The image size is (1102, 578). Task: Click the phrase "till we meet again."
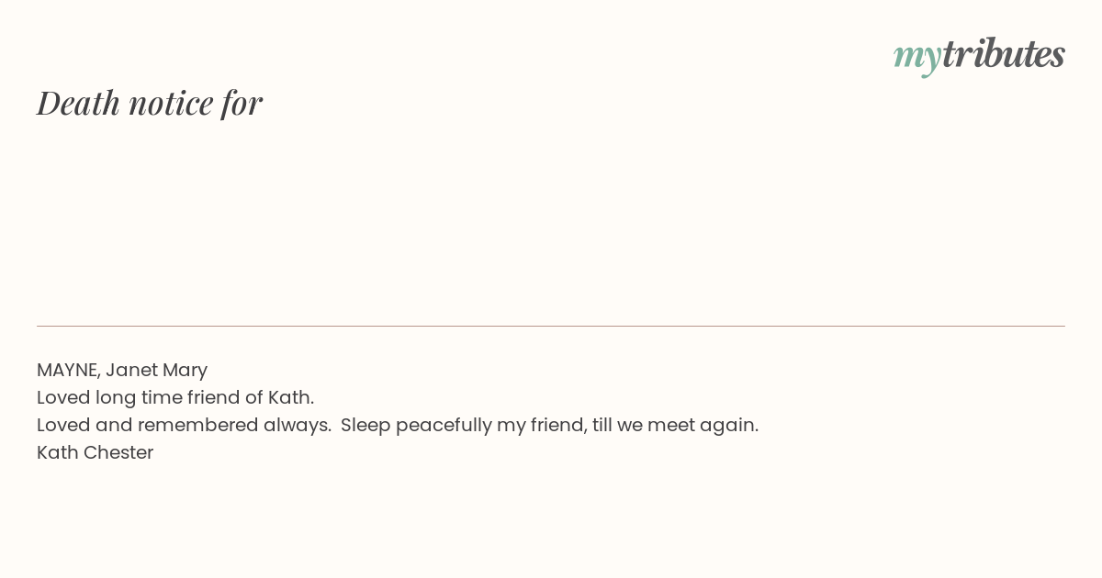pyautogui.click(x=675, y=426)
